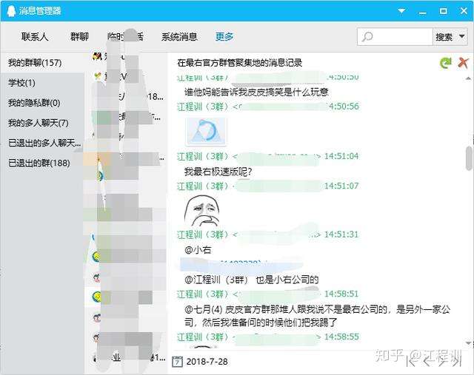
Task: Jump to last page of records
Action: 457,360
